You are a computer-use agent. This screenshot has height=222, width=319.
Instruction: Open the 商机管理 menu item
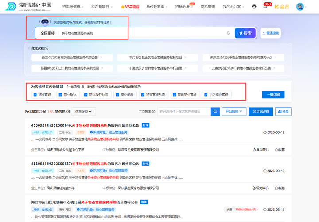click(x=208, y=7)
